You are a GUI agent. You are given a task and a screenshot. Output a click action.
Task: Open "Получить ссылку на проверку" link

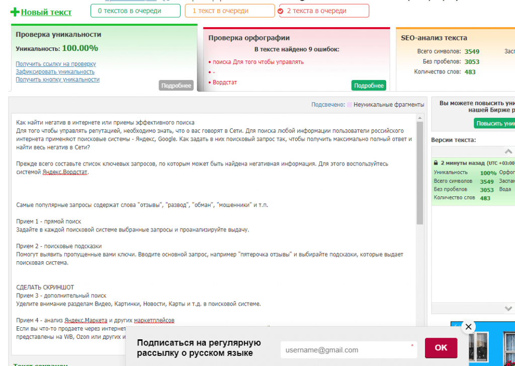click(x=56, y=64)
